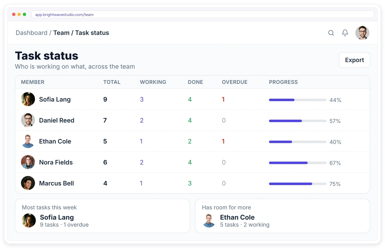Click Ethan Cole's 40% percentage label
The height and width of the screenshot is (248, 385).
tap(335, 142)
